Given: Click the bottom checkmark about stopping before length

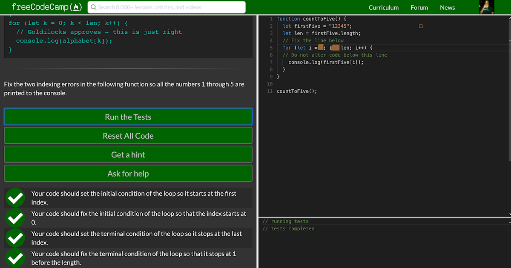Looking at the screenshot, I should click(15, 258).
